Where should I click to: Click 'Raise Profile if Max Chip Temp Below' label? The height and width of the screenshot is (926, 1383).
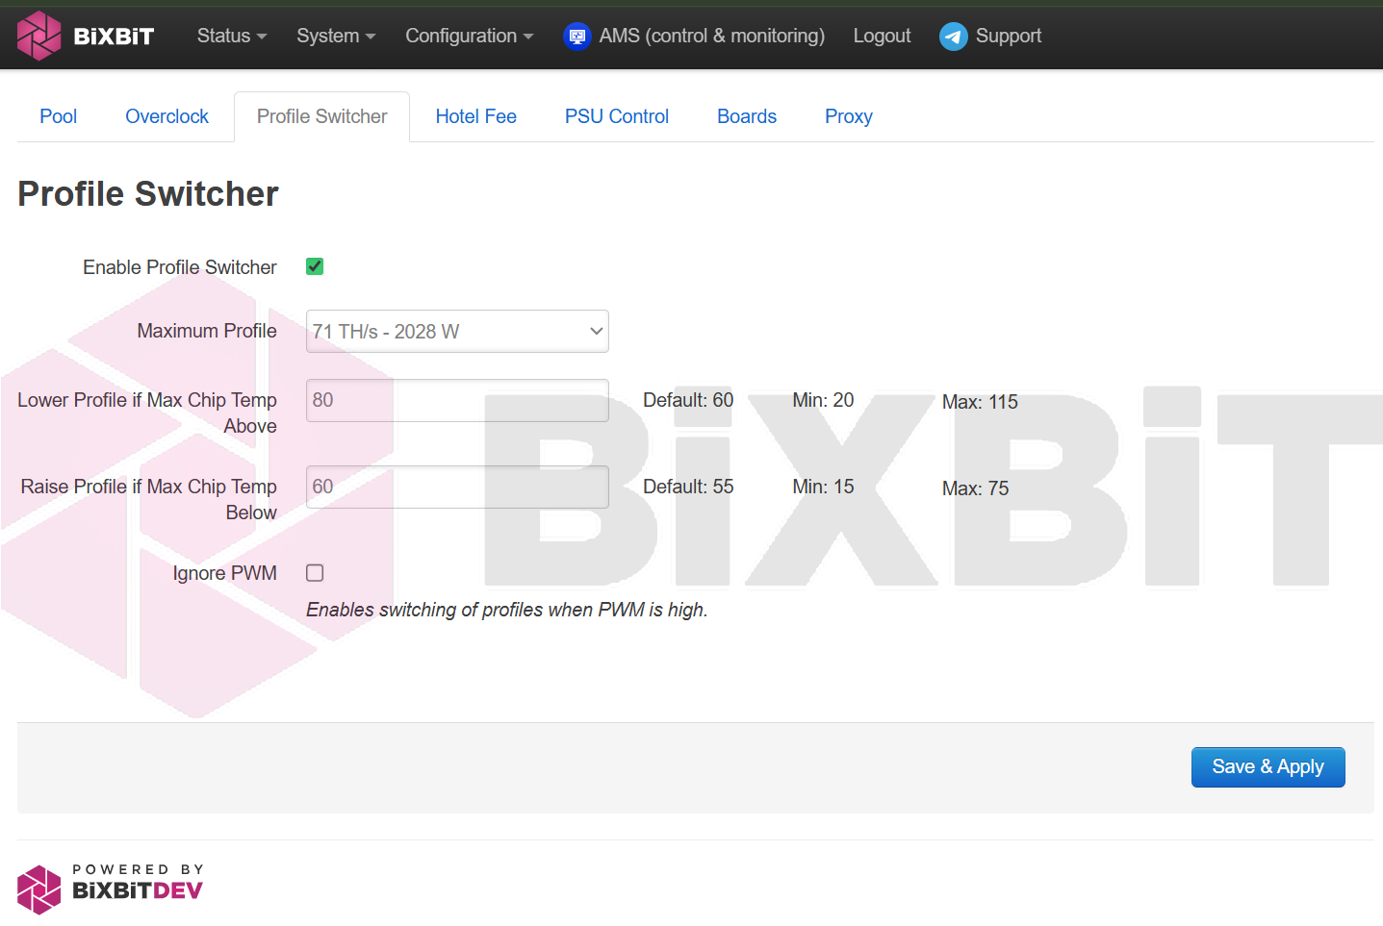pyautogui.click(x=149, y=499)
